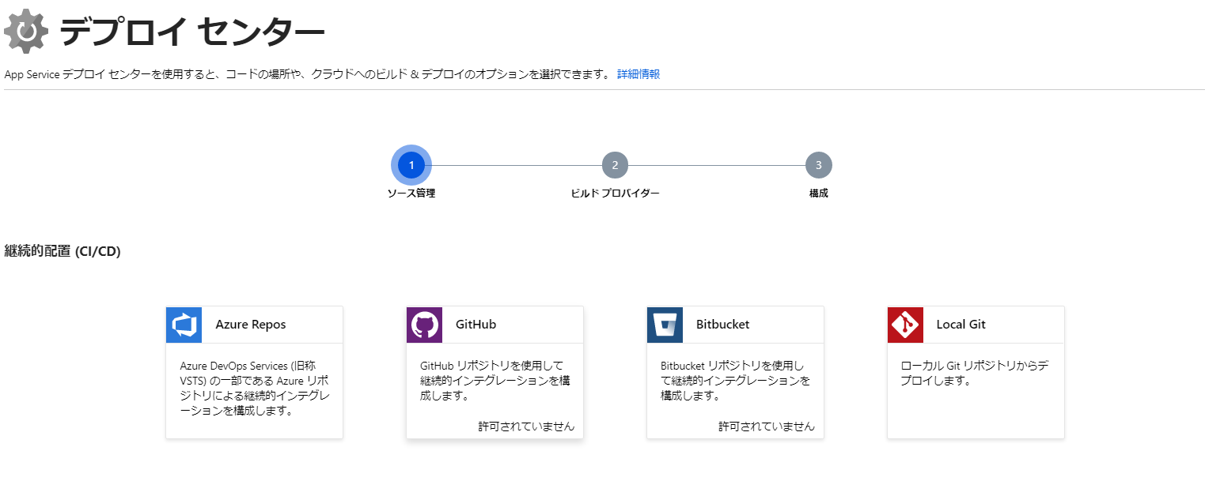Click the ビルド プロバイダー step label
Image resolution: width=1205 pixels, height=496 pixels.
point(615,194)
